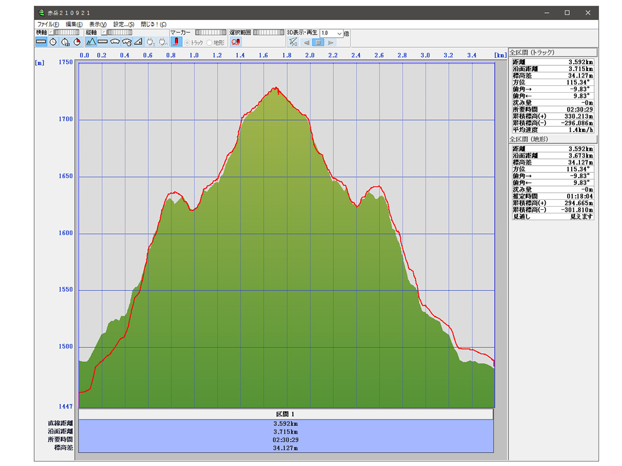Click 閉じる！(C) to close the graph
This screenshot has height=466, width=622.
(x=153, y=24)
